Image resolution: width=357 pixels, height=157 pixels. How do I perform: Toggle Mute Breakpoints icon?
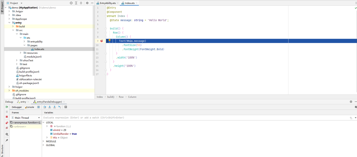pyautogui.click(x=7, y=128)
